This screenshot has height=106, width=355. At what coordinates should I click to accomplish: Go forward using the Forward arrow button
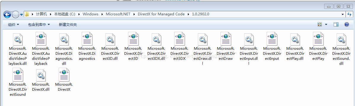coord(15,15)
